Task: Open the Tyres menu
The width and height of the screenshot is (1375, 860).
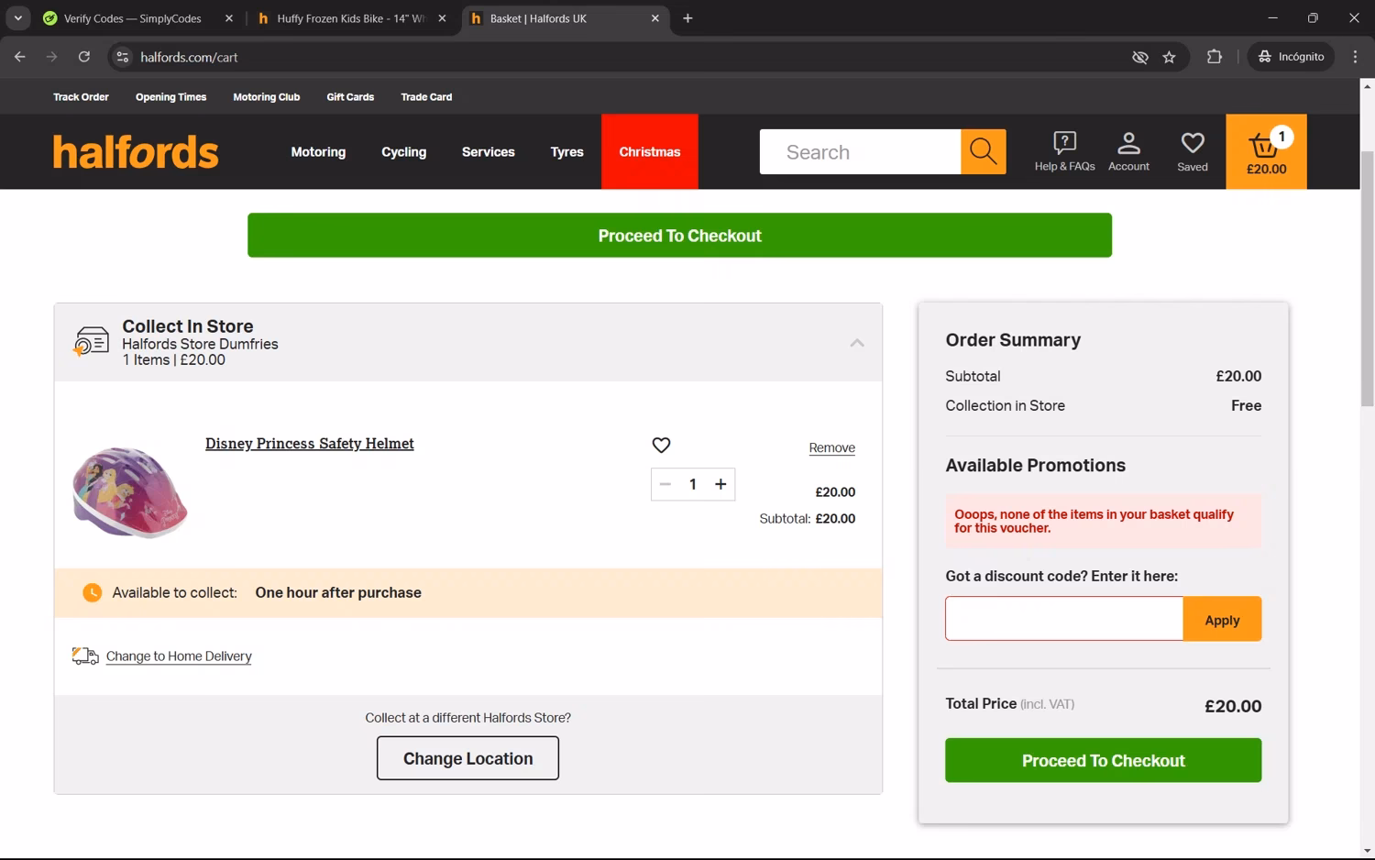Action: (x=566, y=152)
